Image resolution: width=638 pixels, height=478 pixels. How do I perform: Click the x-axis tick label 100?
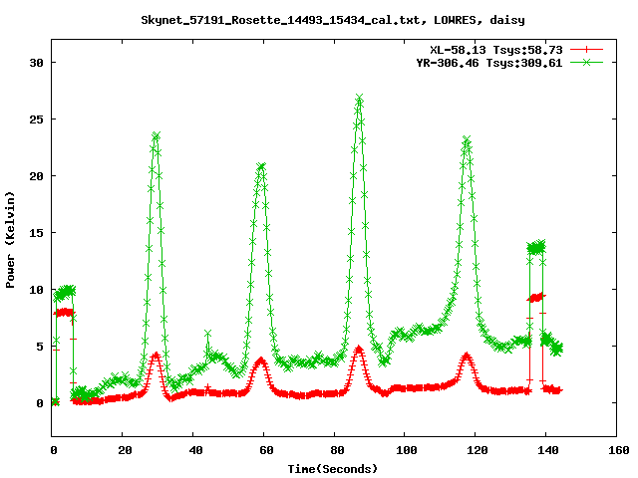click(x=407, y=450)
